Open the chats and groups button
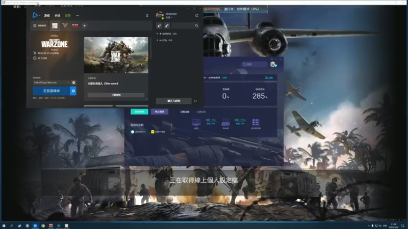This screenshot has width=408, height=229. click(174, 101)
